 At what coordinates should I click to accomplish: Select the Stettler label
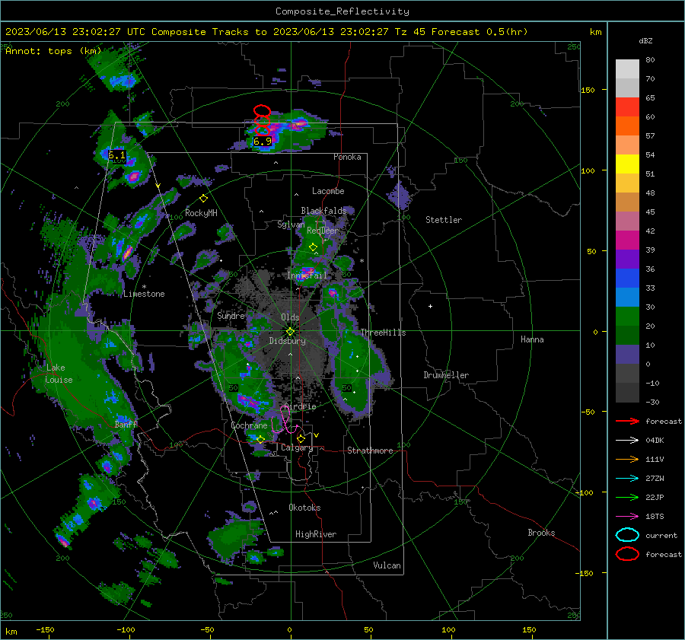click(444, 220)
